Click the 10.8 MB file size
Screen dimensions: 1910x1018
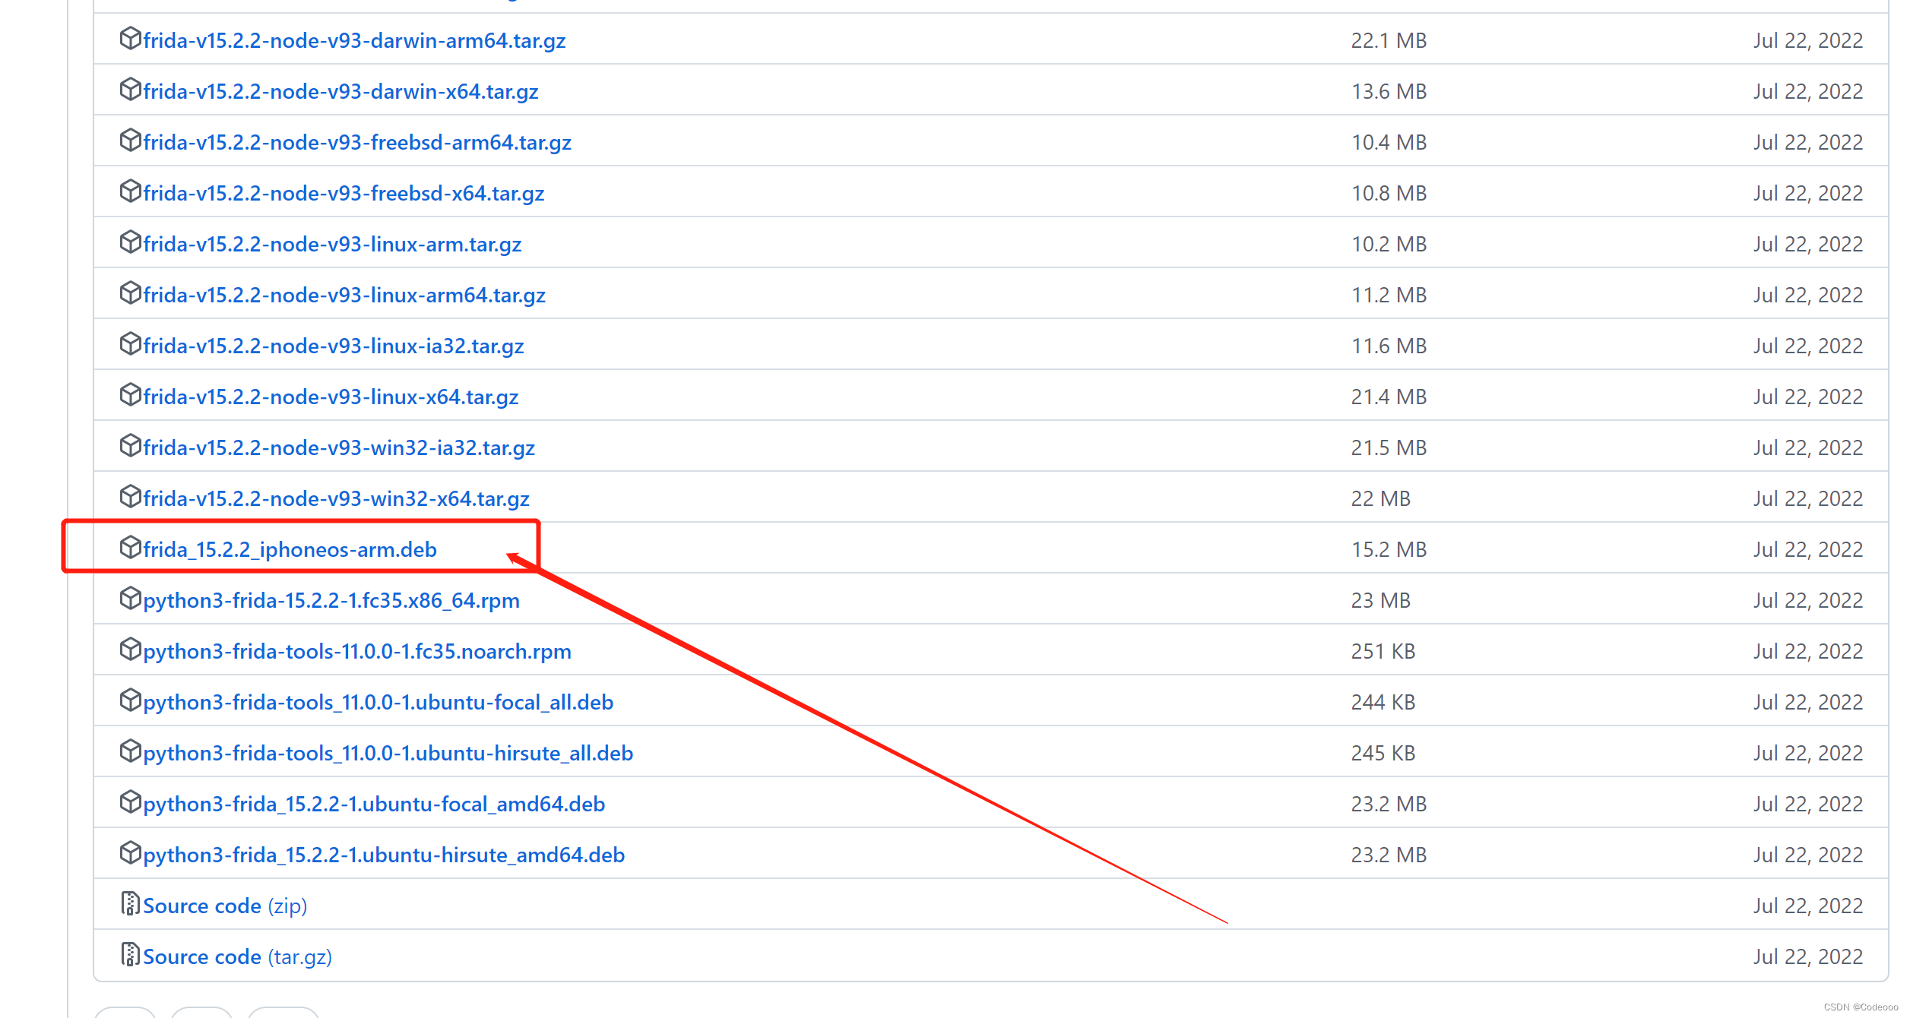tap(1389, 193)
